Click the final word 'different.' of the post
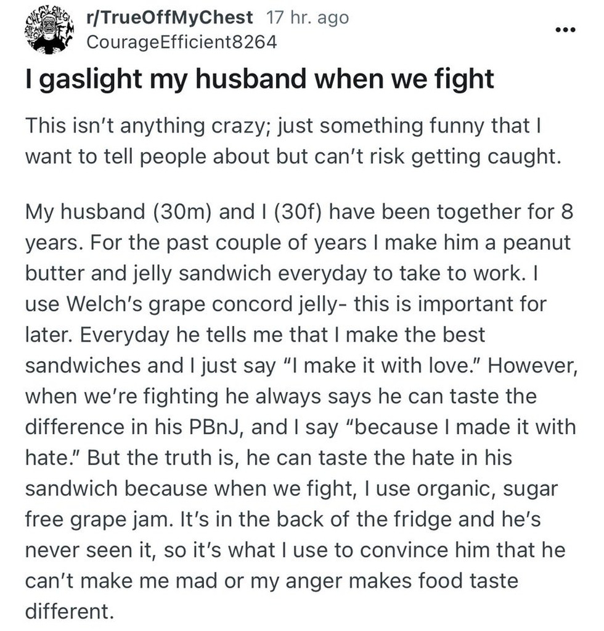 pyautogui.click(x=70, y=611)
